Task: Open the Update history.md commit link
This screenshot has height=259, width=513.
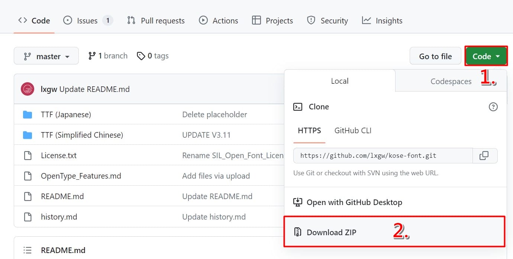Action: 214,217
